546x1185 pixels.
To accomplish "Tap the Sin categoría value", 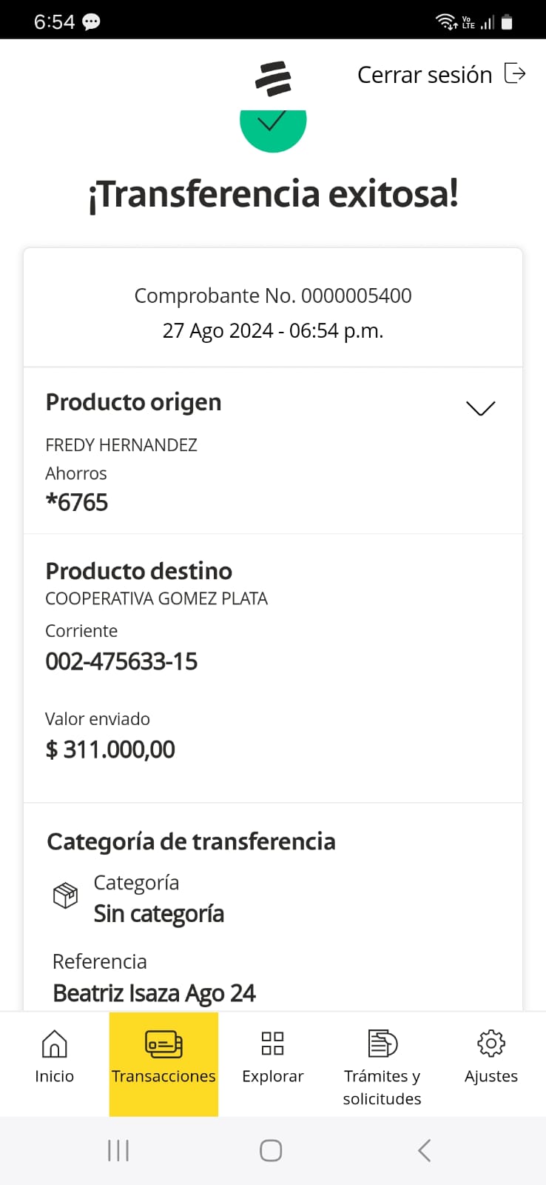I will tap(158, 914).
